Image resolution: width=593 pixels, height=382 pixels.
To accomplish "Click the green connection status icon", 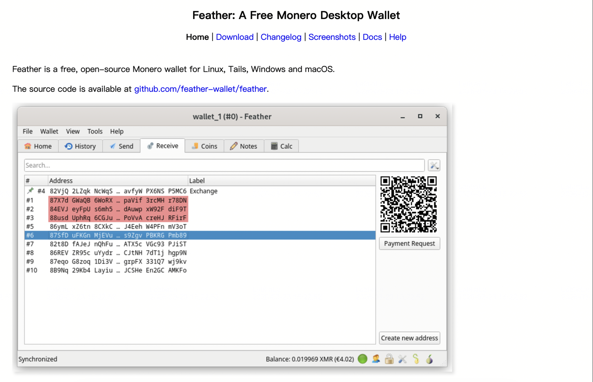I will (362, 359).
